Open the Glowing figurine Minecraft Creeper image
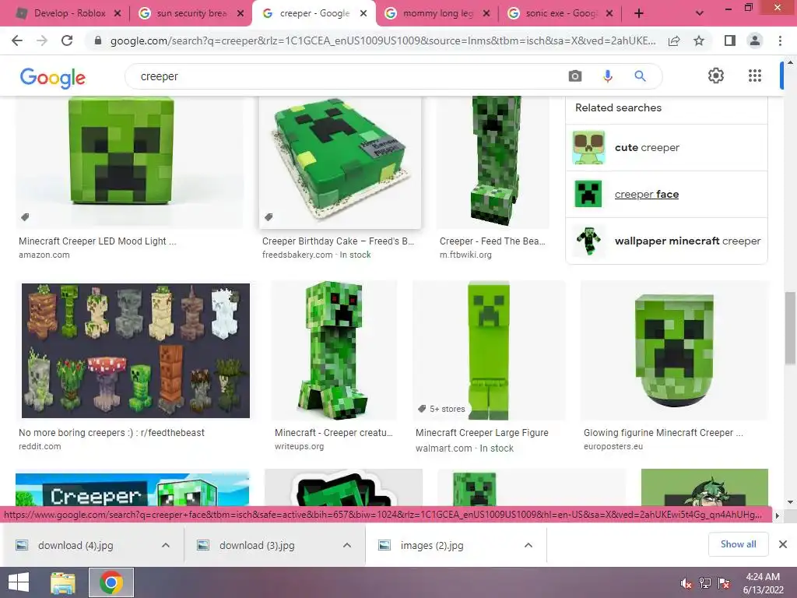The width and height of the screenshot is (797, 598). [675, 351]
